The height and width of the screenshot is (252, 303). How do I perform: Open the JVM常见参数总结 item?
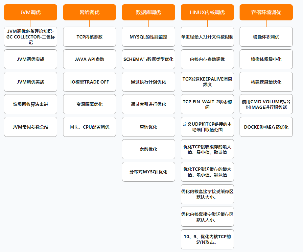[30, 127]
